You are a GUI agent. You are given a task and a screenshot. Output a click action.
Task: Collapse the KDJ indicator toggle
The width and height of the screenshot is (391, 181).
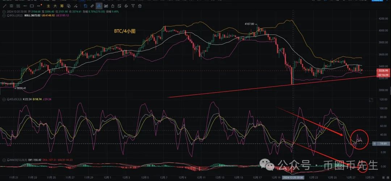point(4,100)
